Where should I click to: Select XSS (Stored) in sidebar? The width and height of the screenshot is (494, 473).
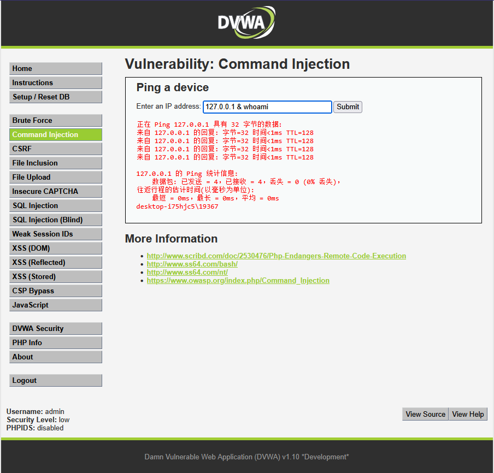(x=56, y=276)
